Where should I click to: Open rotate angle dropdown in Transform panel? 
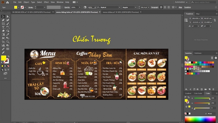pyautogui.click(x=198, y=26)
